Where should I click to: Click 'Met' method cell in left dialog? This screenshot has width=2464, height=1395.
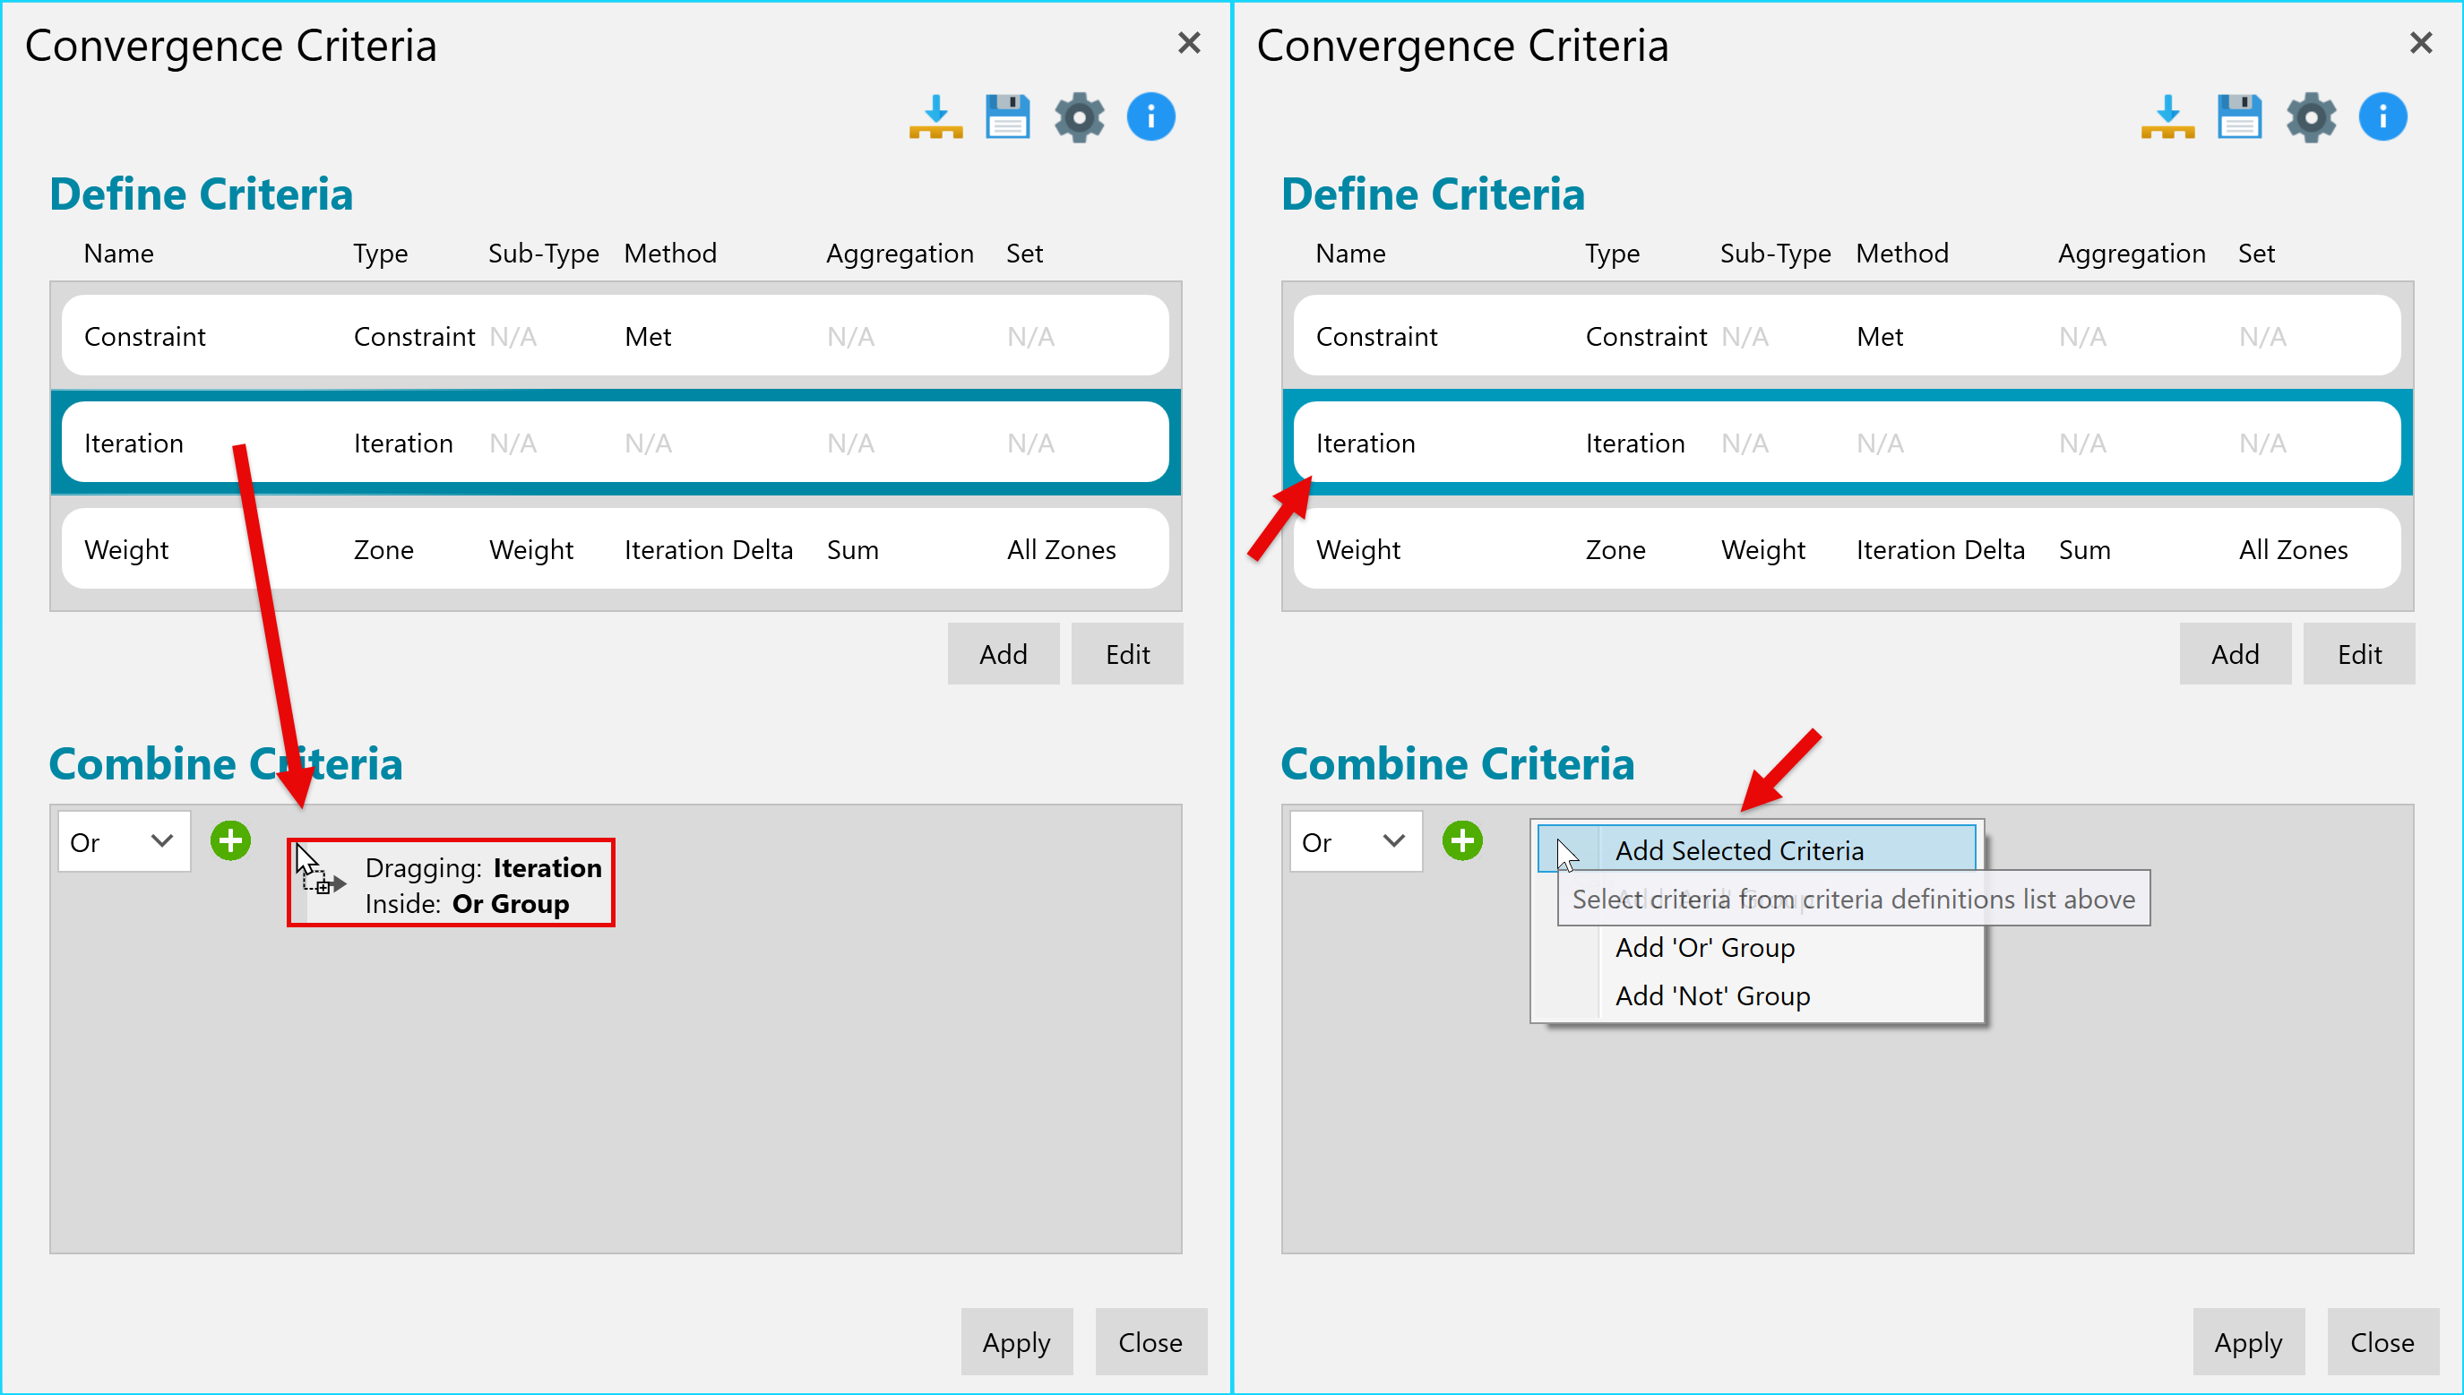pos(648,337)
